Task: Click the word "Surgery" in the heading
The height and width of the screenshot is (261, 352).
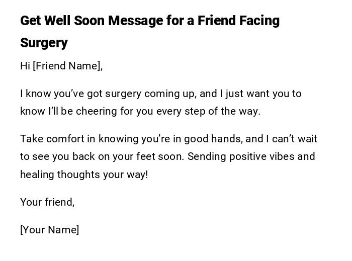Action: click(44, 43)
